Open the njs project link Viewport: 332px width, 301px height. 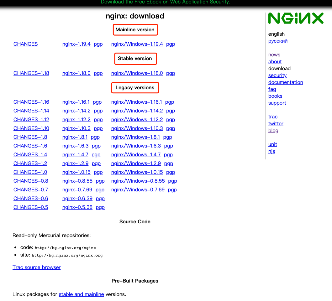click(272, 151)
